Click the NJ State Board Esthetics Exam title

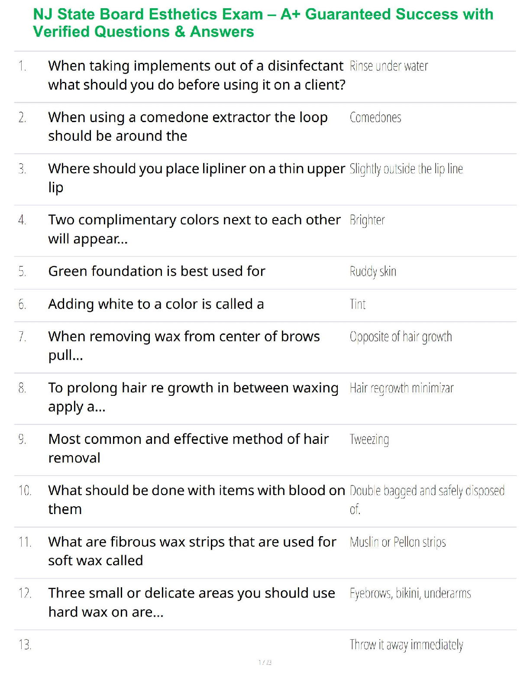pyautogui.click(x=263, y=23)
